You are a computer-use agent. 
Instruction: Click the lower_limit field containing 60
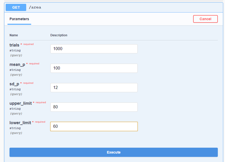[94, 126]
